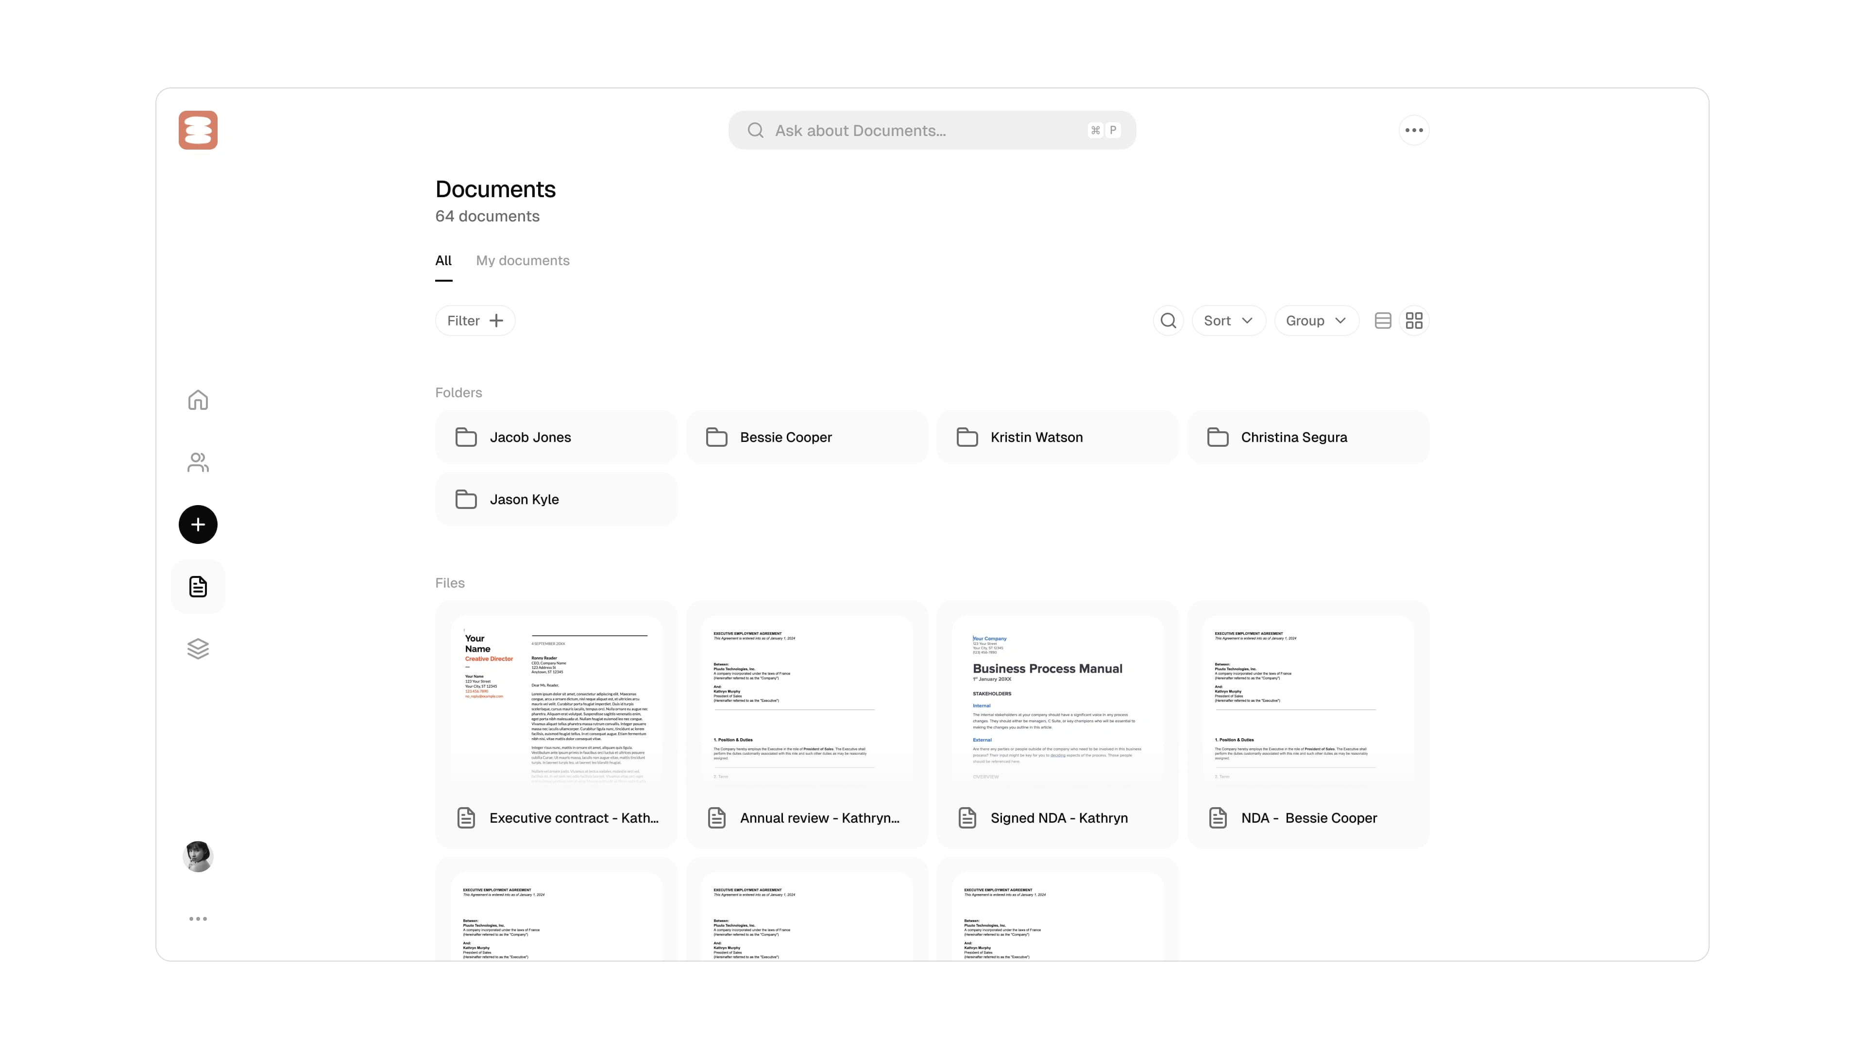The width and height of the screenshot is (1865, 1049).
Task: Open the Business Process Manual thumbnail
Action: [x=1057, y=699]
